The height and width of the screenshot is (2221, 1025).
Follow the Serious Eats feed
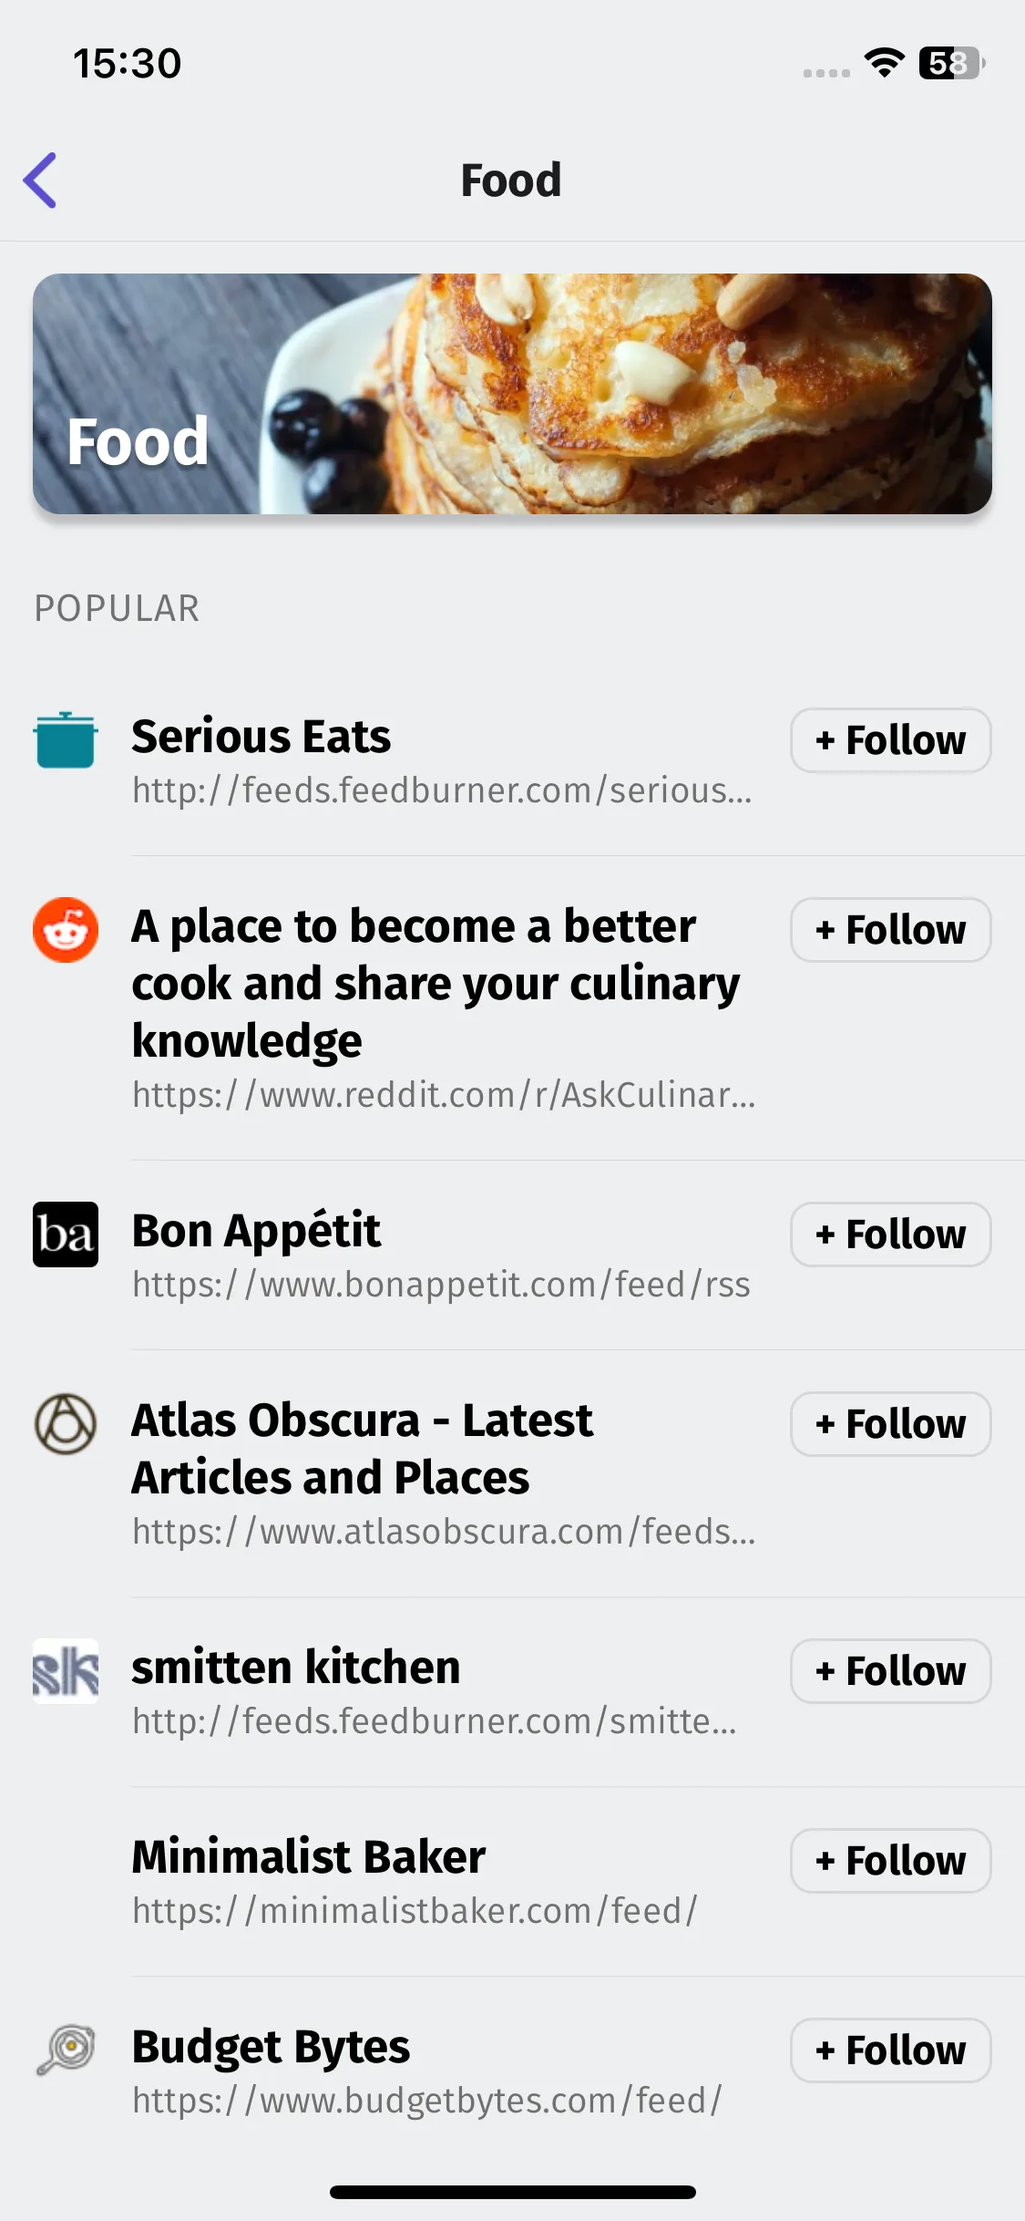[x=891, y=740]
